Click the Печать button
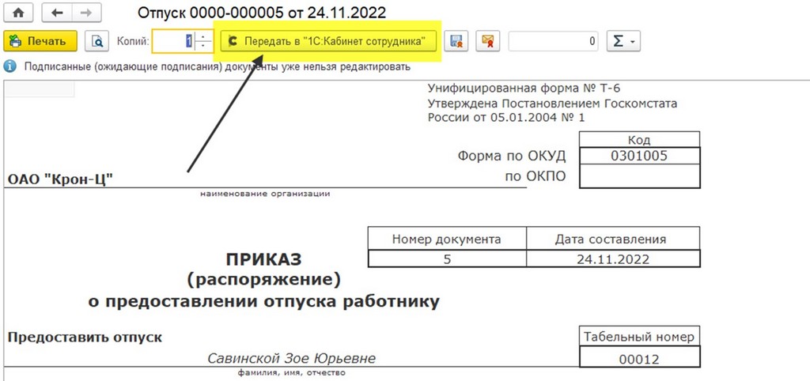The width and height of the screenshot is (810, 381). [40, 41]
